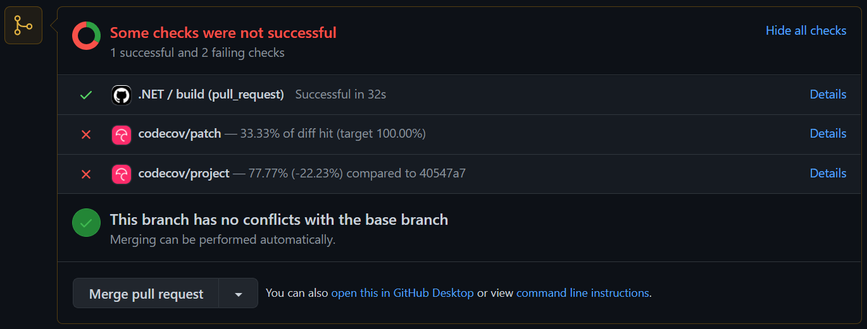Click the red-green checks status donut icon
The height and width of the screenshot is (329, 867).
click(86, 35)
